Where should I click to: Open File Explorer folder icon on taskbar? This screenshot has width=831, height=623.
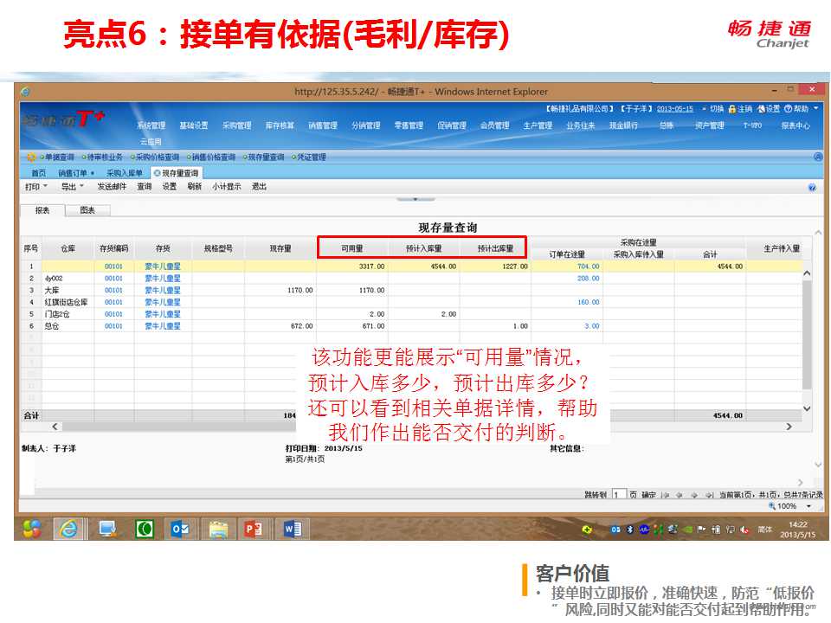click(x=217, y=528)
